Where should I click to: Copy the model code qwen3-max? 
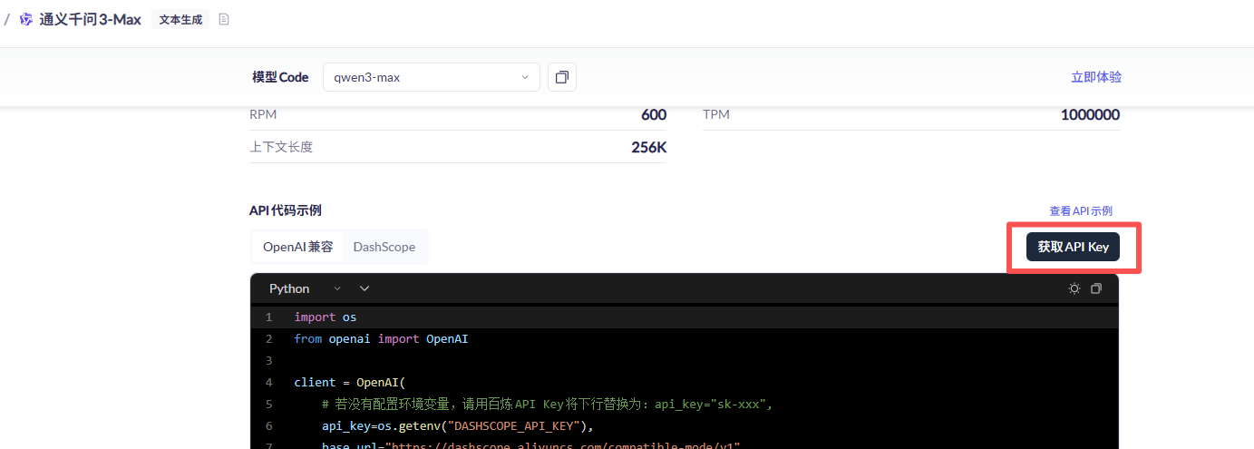tap(562, 77)
